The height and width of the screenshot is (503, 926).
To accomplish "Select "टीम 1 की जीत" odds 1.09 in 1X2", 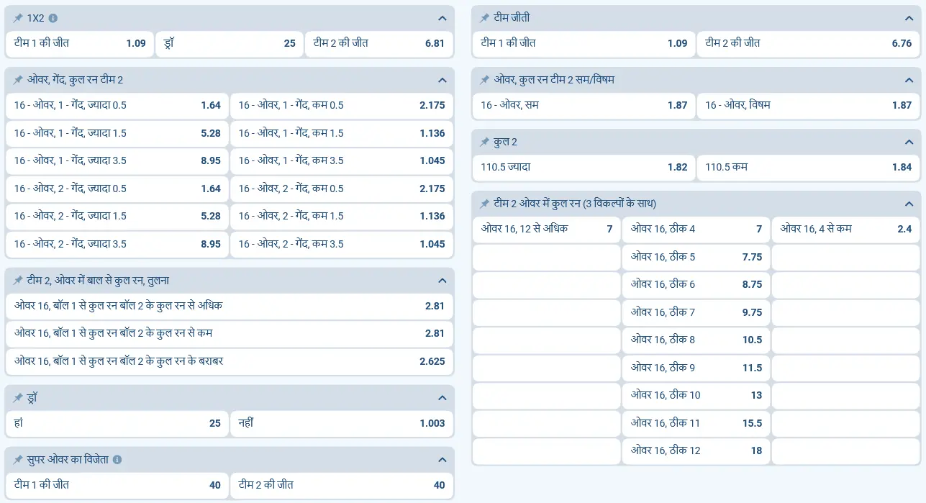I will pyautogui.click(x=79, y=43).
